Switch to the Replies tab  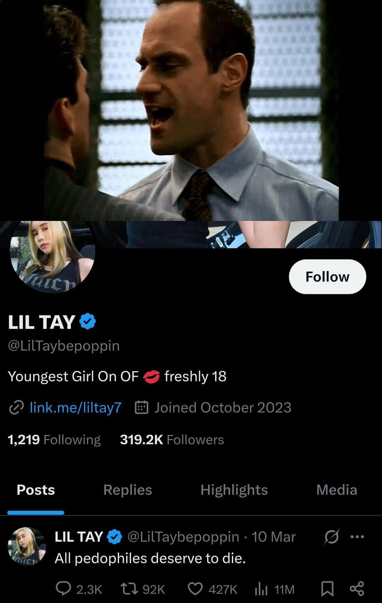128,490
